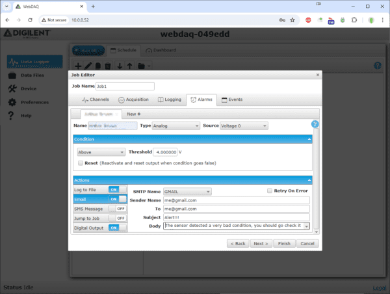This screenshot has height=294, width=390.
Task: Check the Reset condition checkbox
Action: (80, 163)
